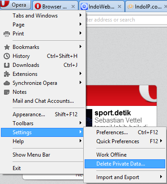Click the IndoIP tab favicon
The image size is (167, 184).
point(130,6)
